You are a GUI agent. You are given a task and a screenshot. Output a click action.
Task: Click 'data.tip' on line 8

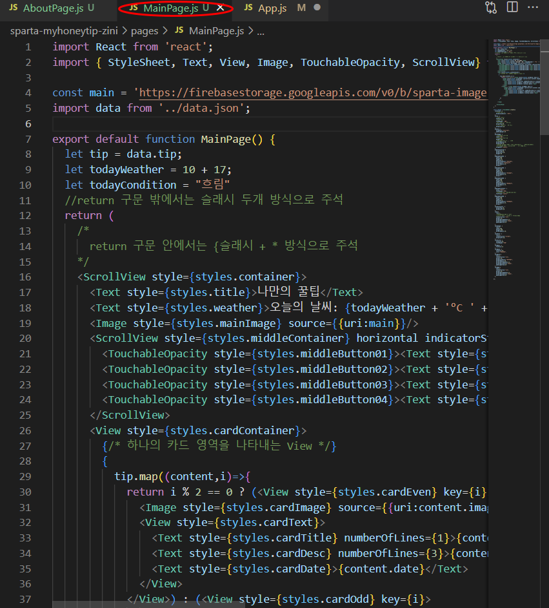click(152, 154)
